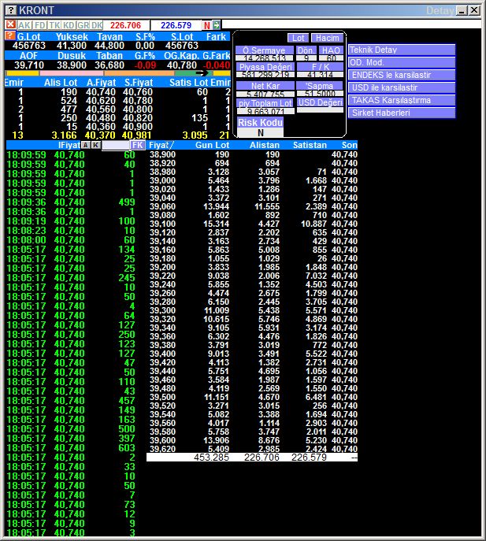
Task: Click ENDEKS le karsilastir
Action: point(402,75)
